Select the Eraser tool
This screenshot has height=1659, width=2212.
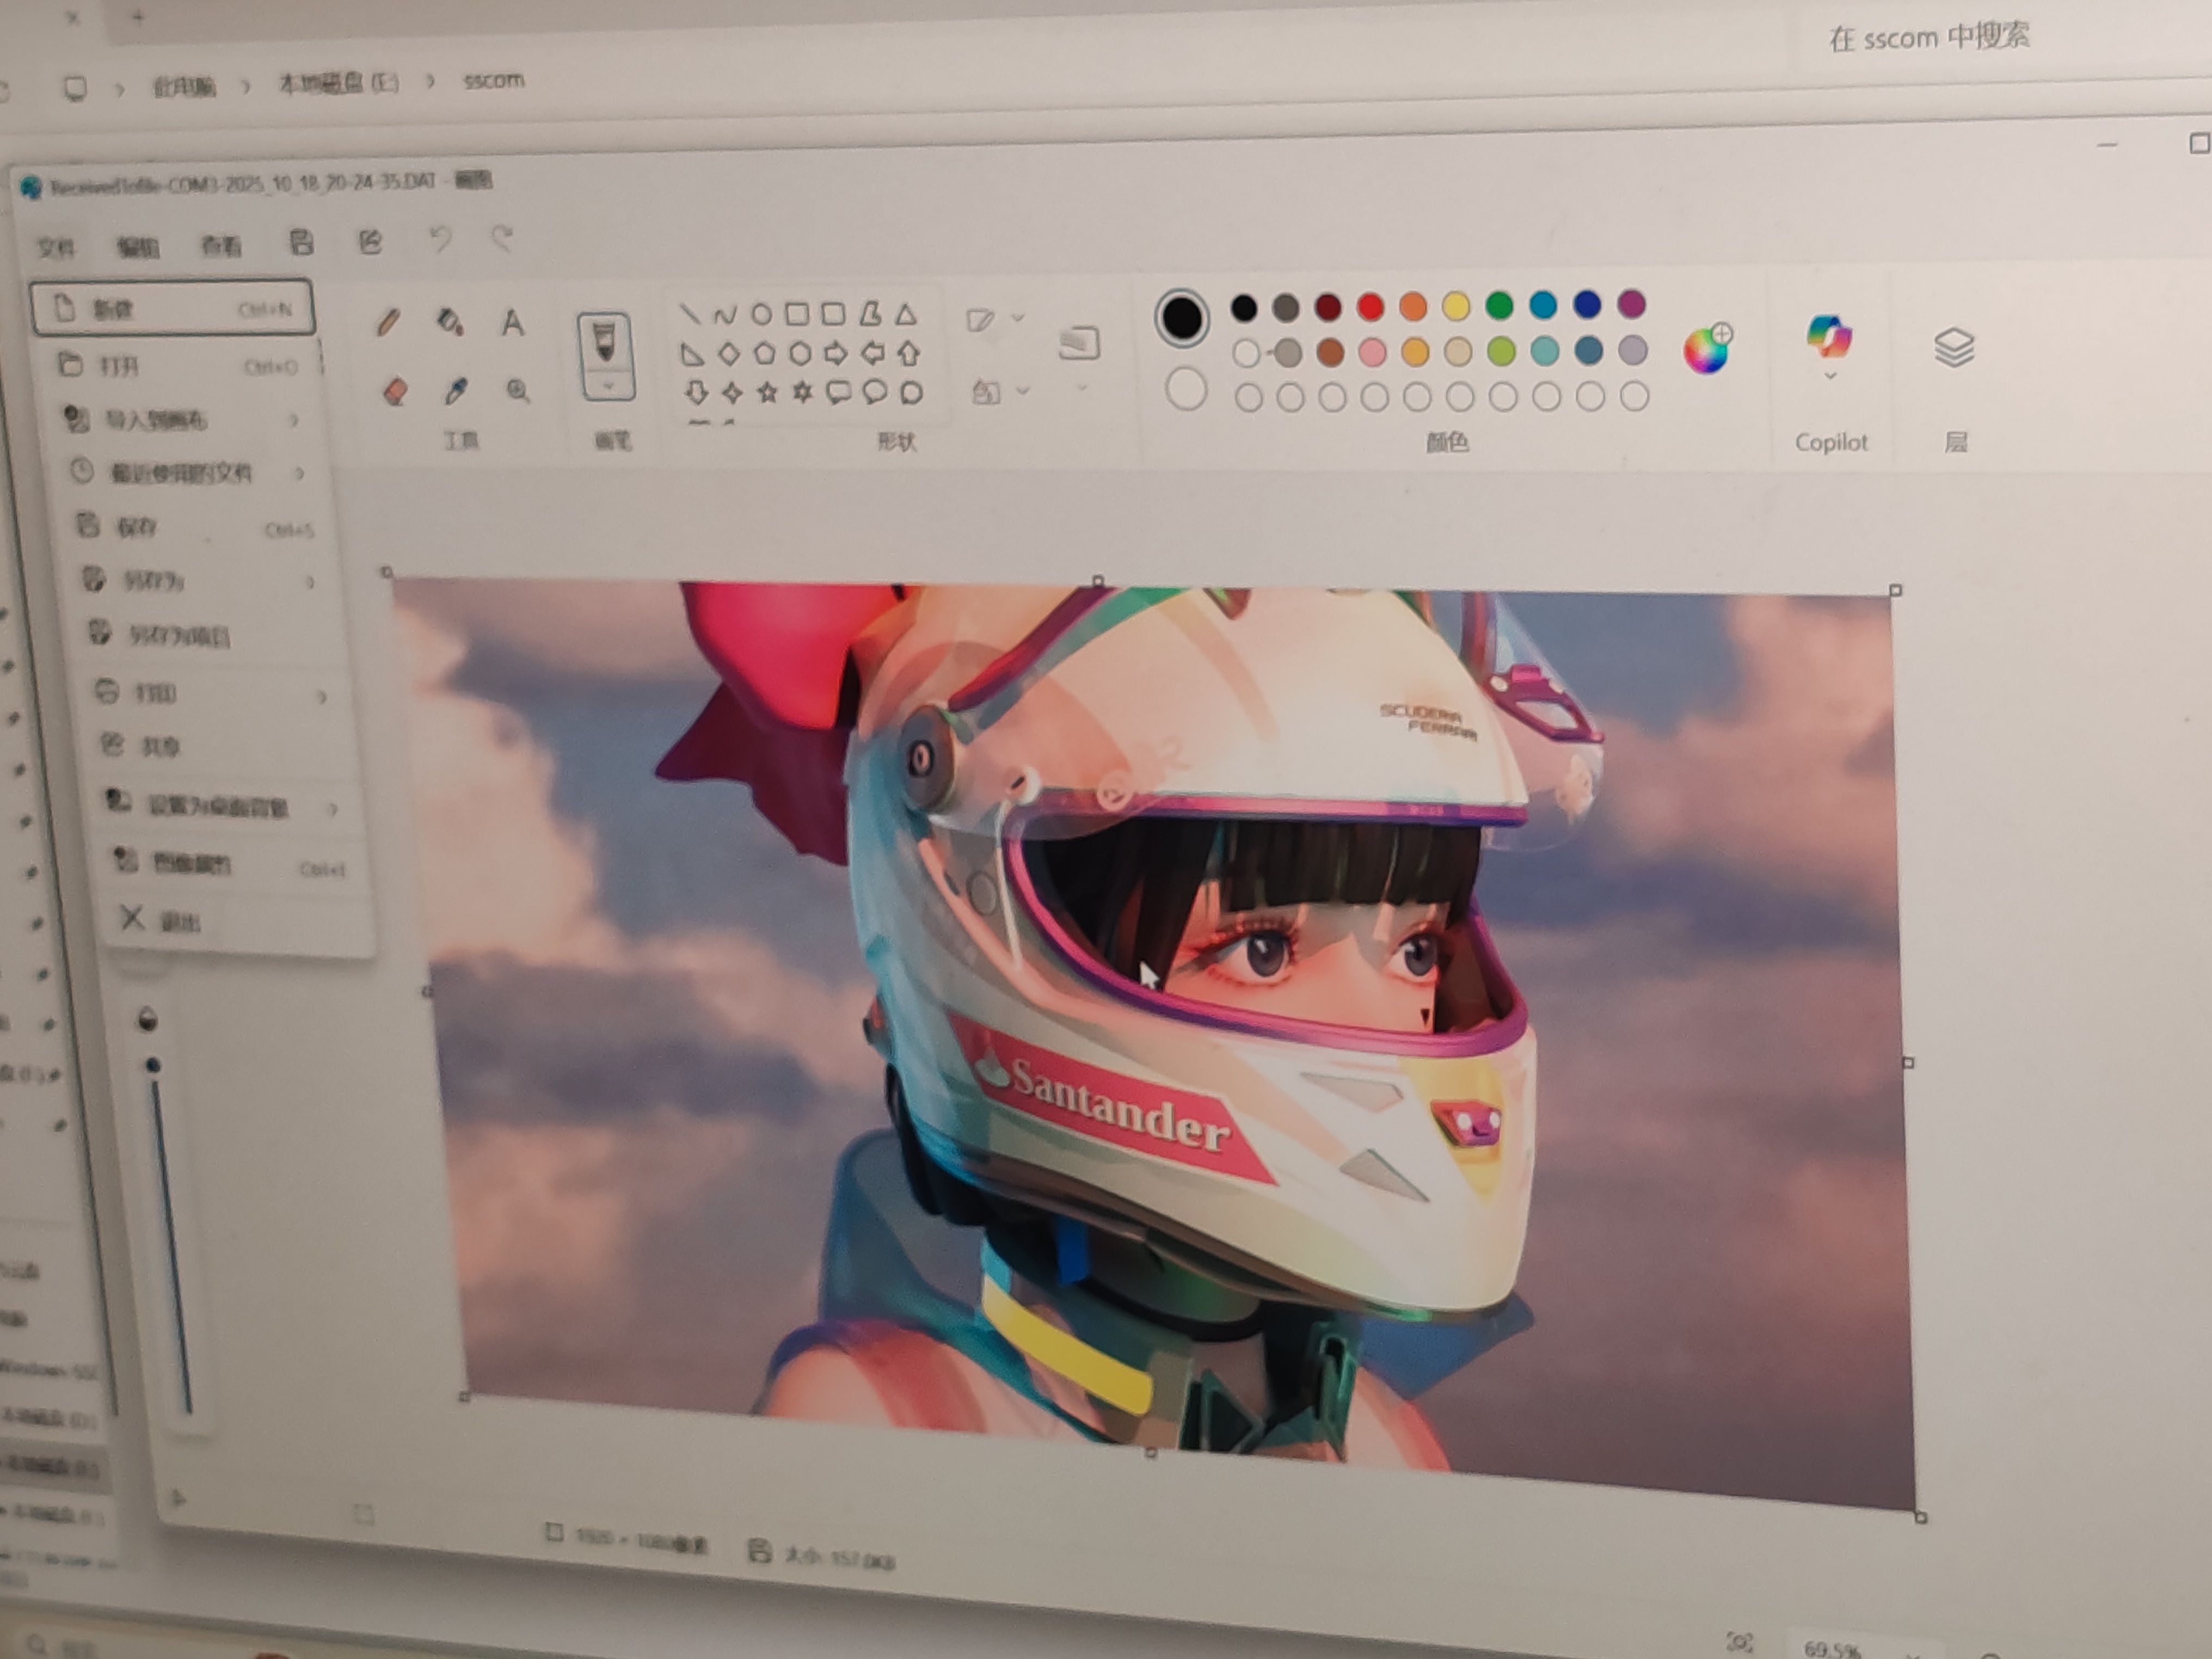click(395, 391)
